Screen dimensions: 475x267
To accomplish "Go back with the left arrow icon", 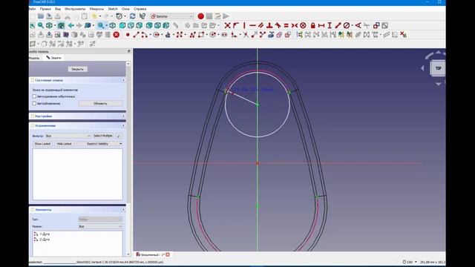I will (x=71, y=25).
